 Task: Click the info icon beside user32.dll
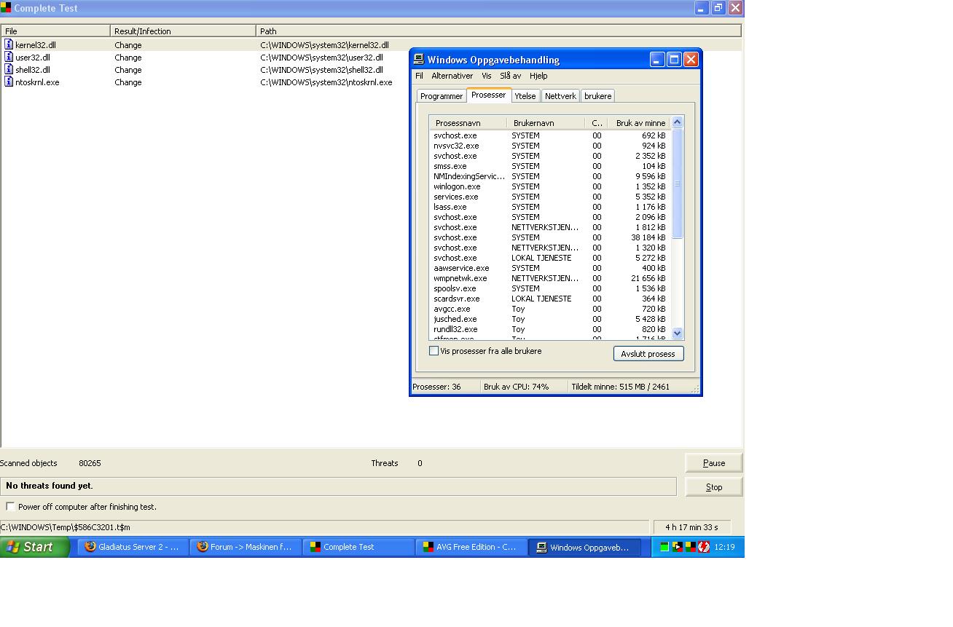[9, 57]
